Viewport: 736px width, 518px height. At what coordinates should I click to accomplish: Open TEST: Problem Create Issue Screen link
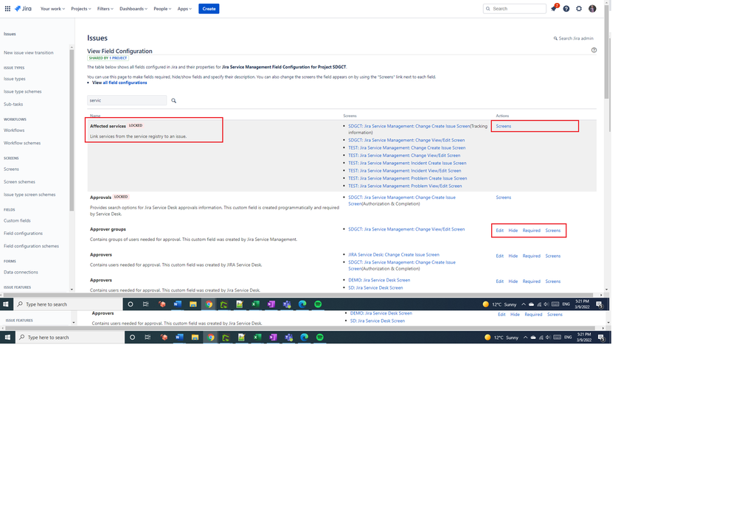point(407,178)
